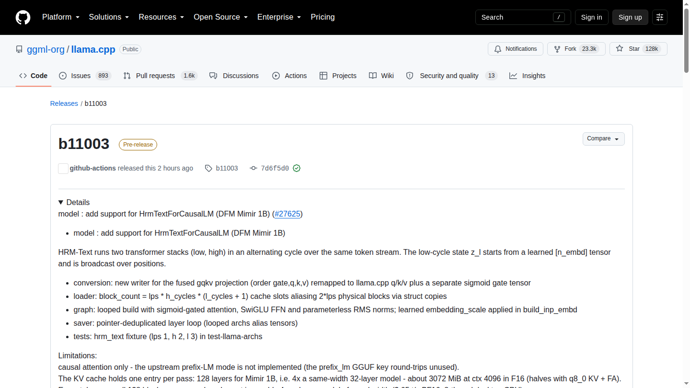Switch to the Code tab
This screenshot has width=690, height=388.
(34, 76)
